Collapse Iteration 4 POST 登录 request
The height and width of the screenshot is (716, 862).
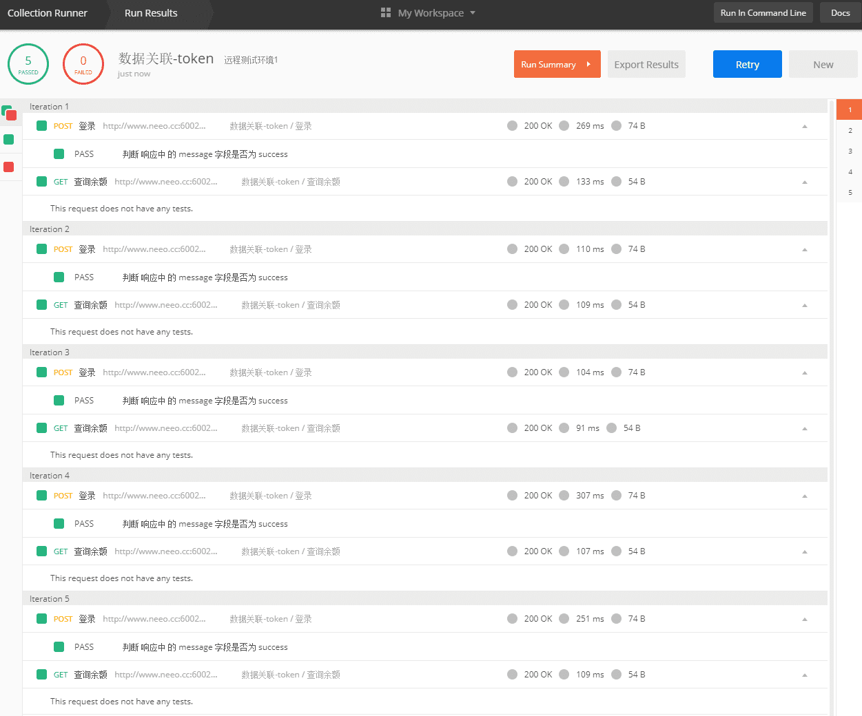pos(805,496)
